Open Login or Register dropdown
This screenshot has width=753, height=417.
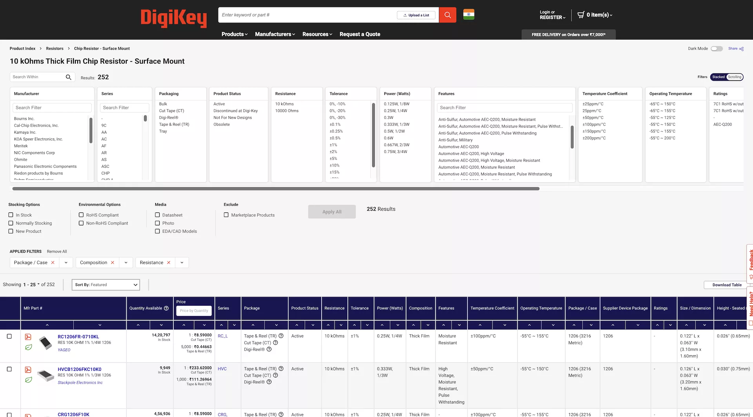[552, 15]
